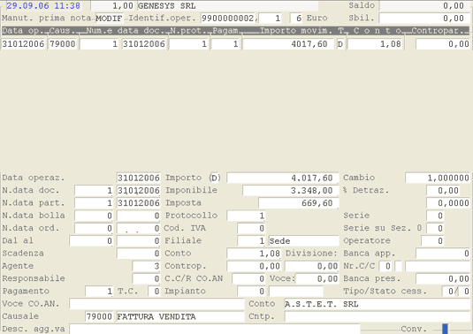The height and width of the screenshot is (334, 473).
Task: Click the Filiale description field Sede
Action: (304, 241)
